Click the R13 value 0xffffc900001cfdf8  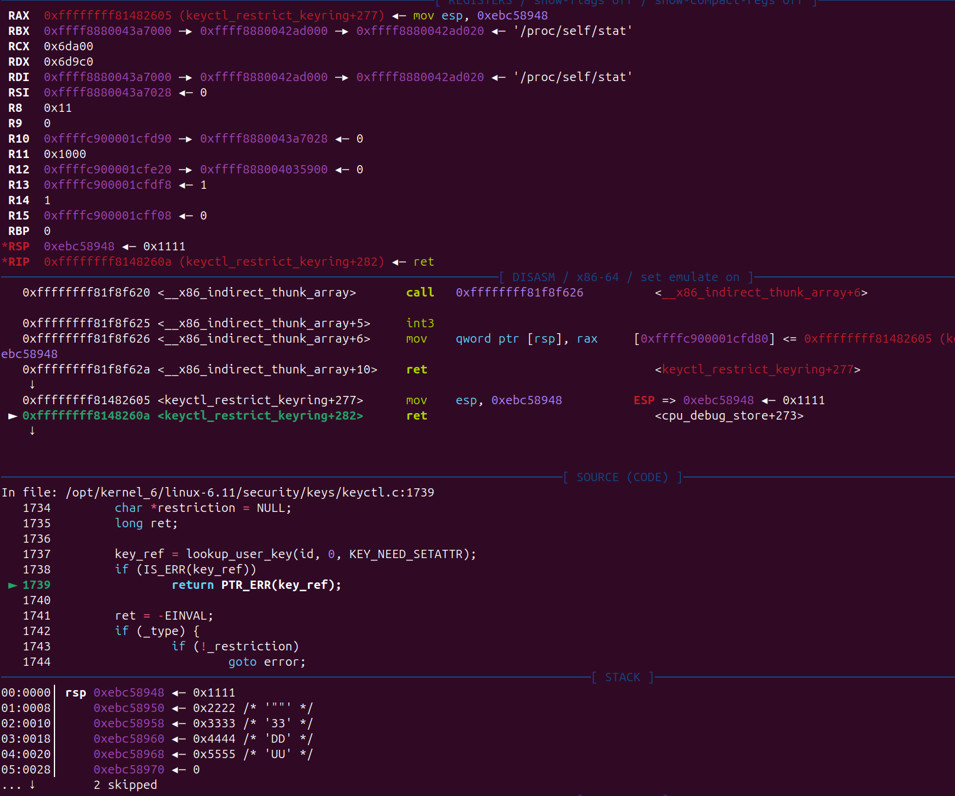pos(107,185)
